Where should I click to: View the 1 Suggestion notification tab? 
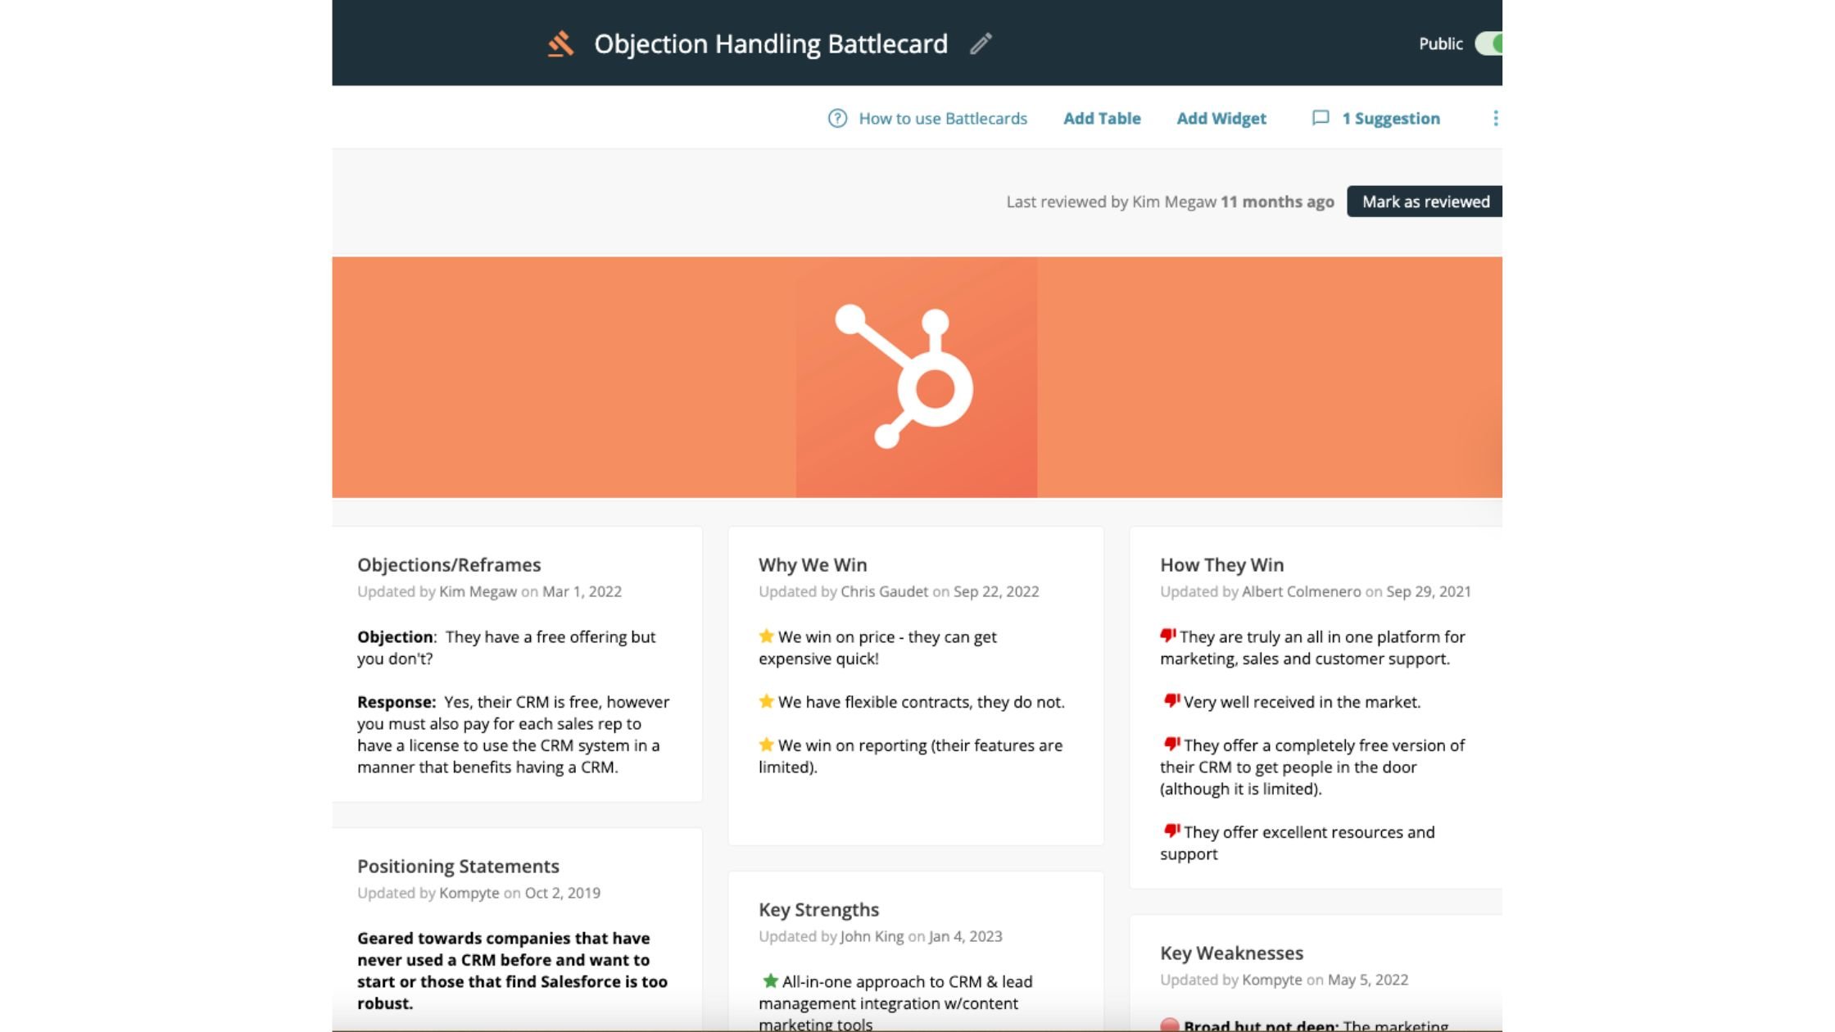1374,119
